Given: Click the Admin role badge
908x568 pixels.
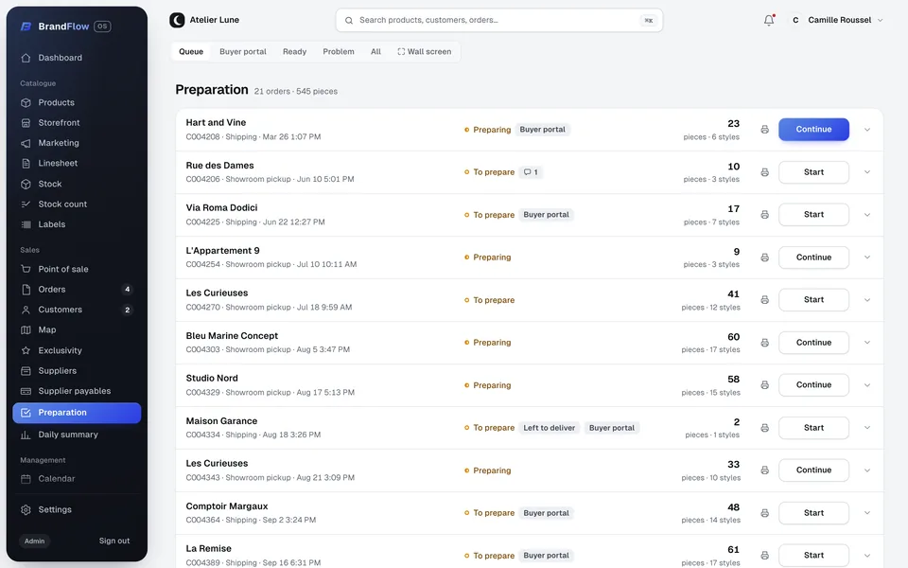Looking at the screenshot, I should point(35,541).
